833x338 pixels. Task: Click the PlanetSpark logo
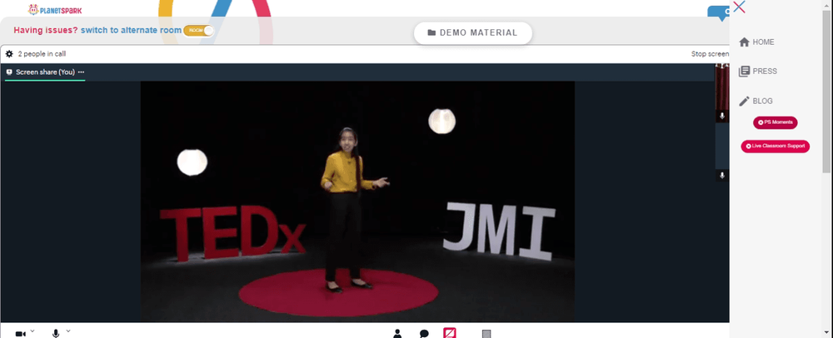pos(55,9)
